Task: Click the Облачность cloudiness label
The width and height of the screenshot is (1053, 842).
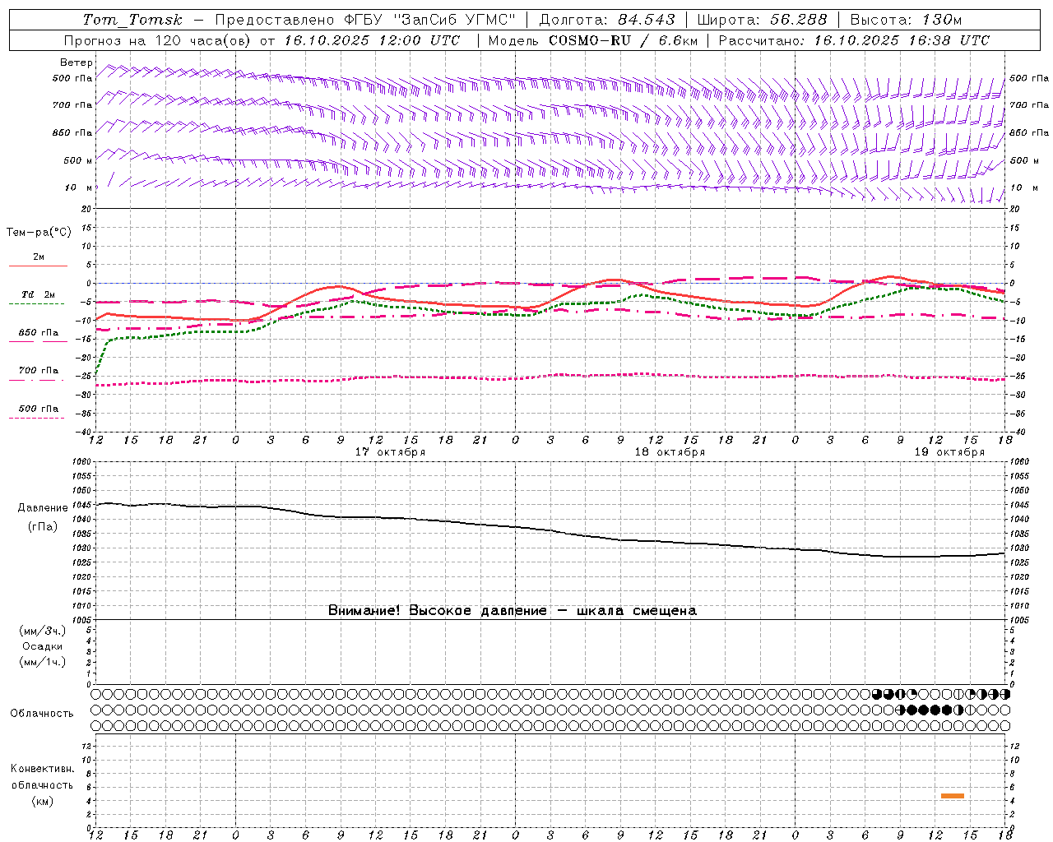Action: pos(42,714)
